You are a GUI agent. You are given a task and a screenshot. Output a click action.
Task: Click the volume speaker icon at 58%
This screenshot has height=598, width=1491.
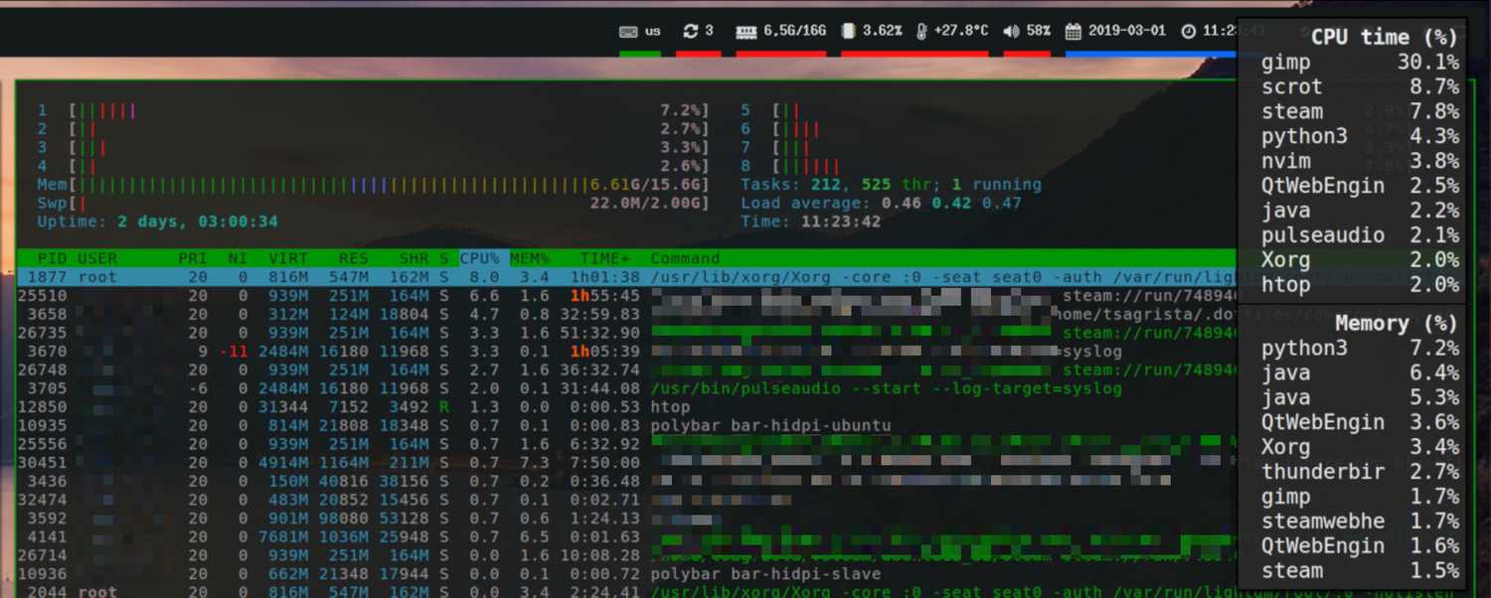click(x=1011, y=31)
